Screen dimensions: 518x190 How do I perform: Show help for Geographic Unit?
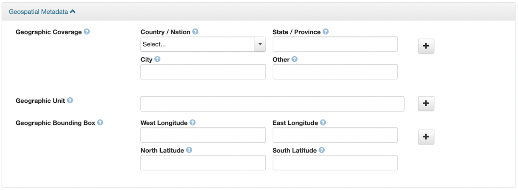point(70,100)
